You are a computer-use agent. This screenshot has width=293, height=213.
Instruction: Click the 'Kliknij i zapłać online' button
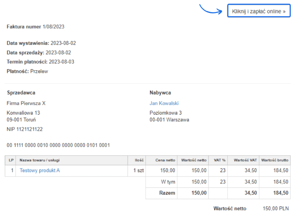259,11
